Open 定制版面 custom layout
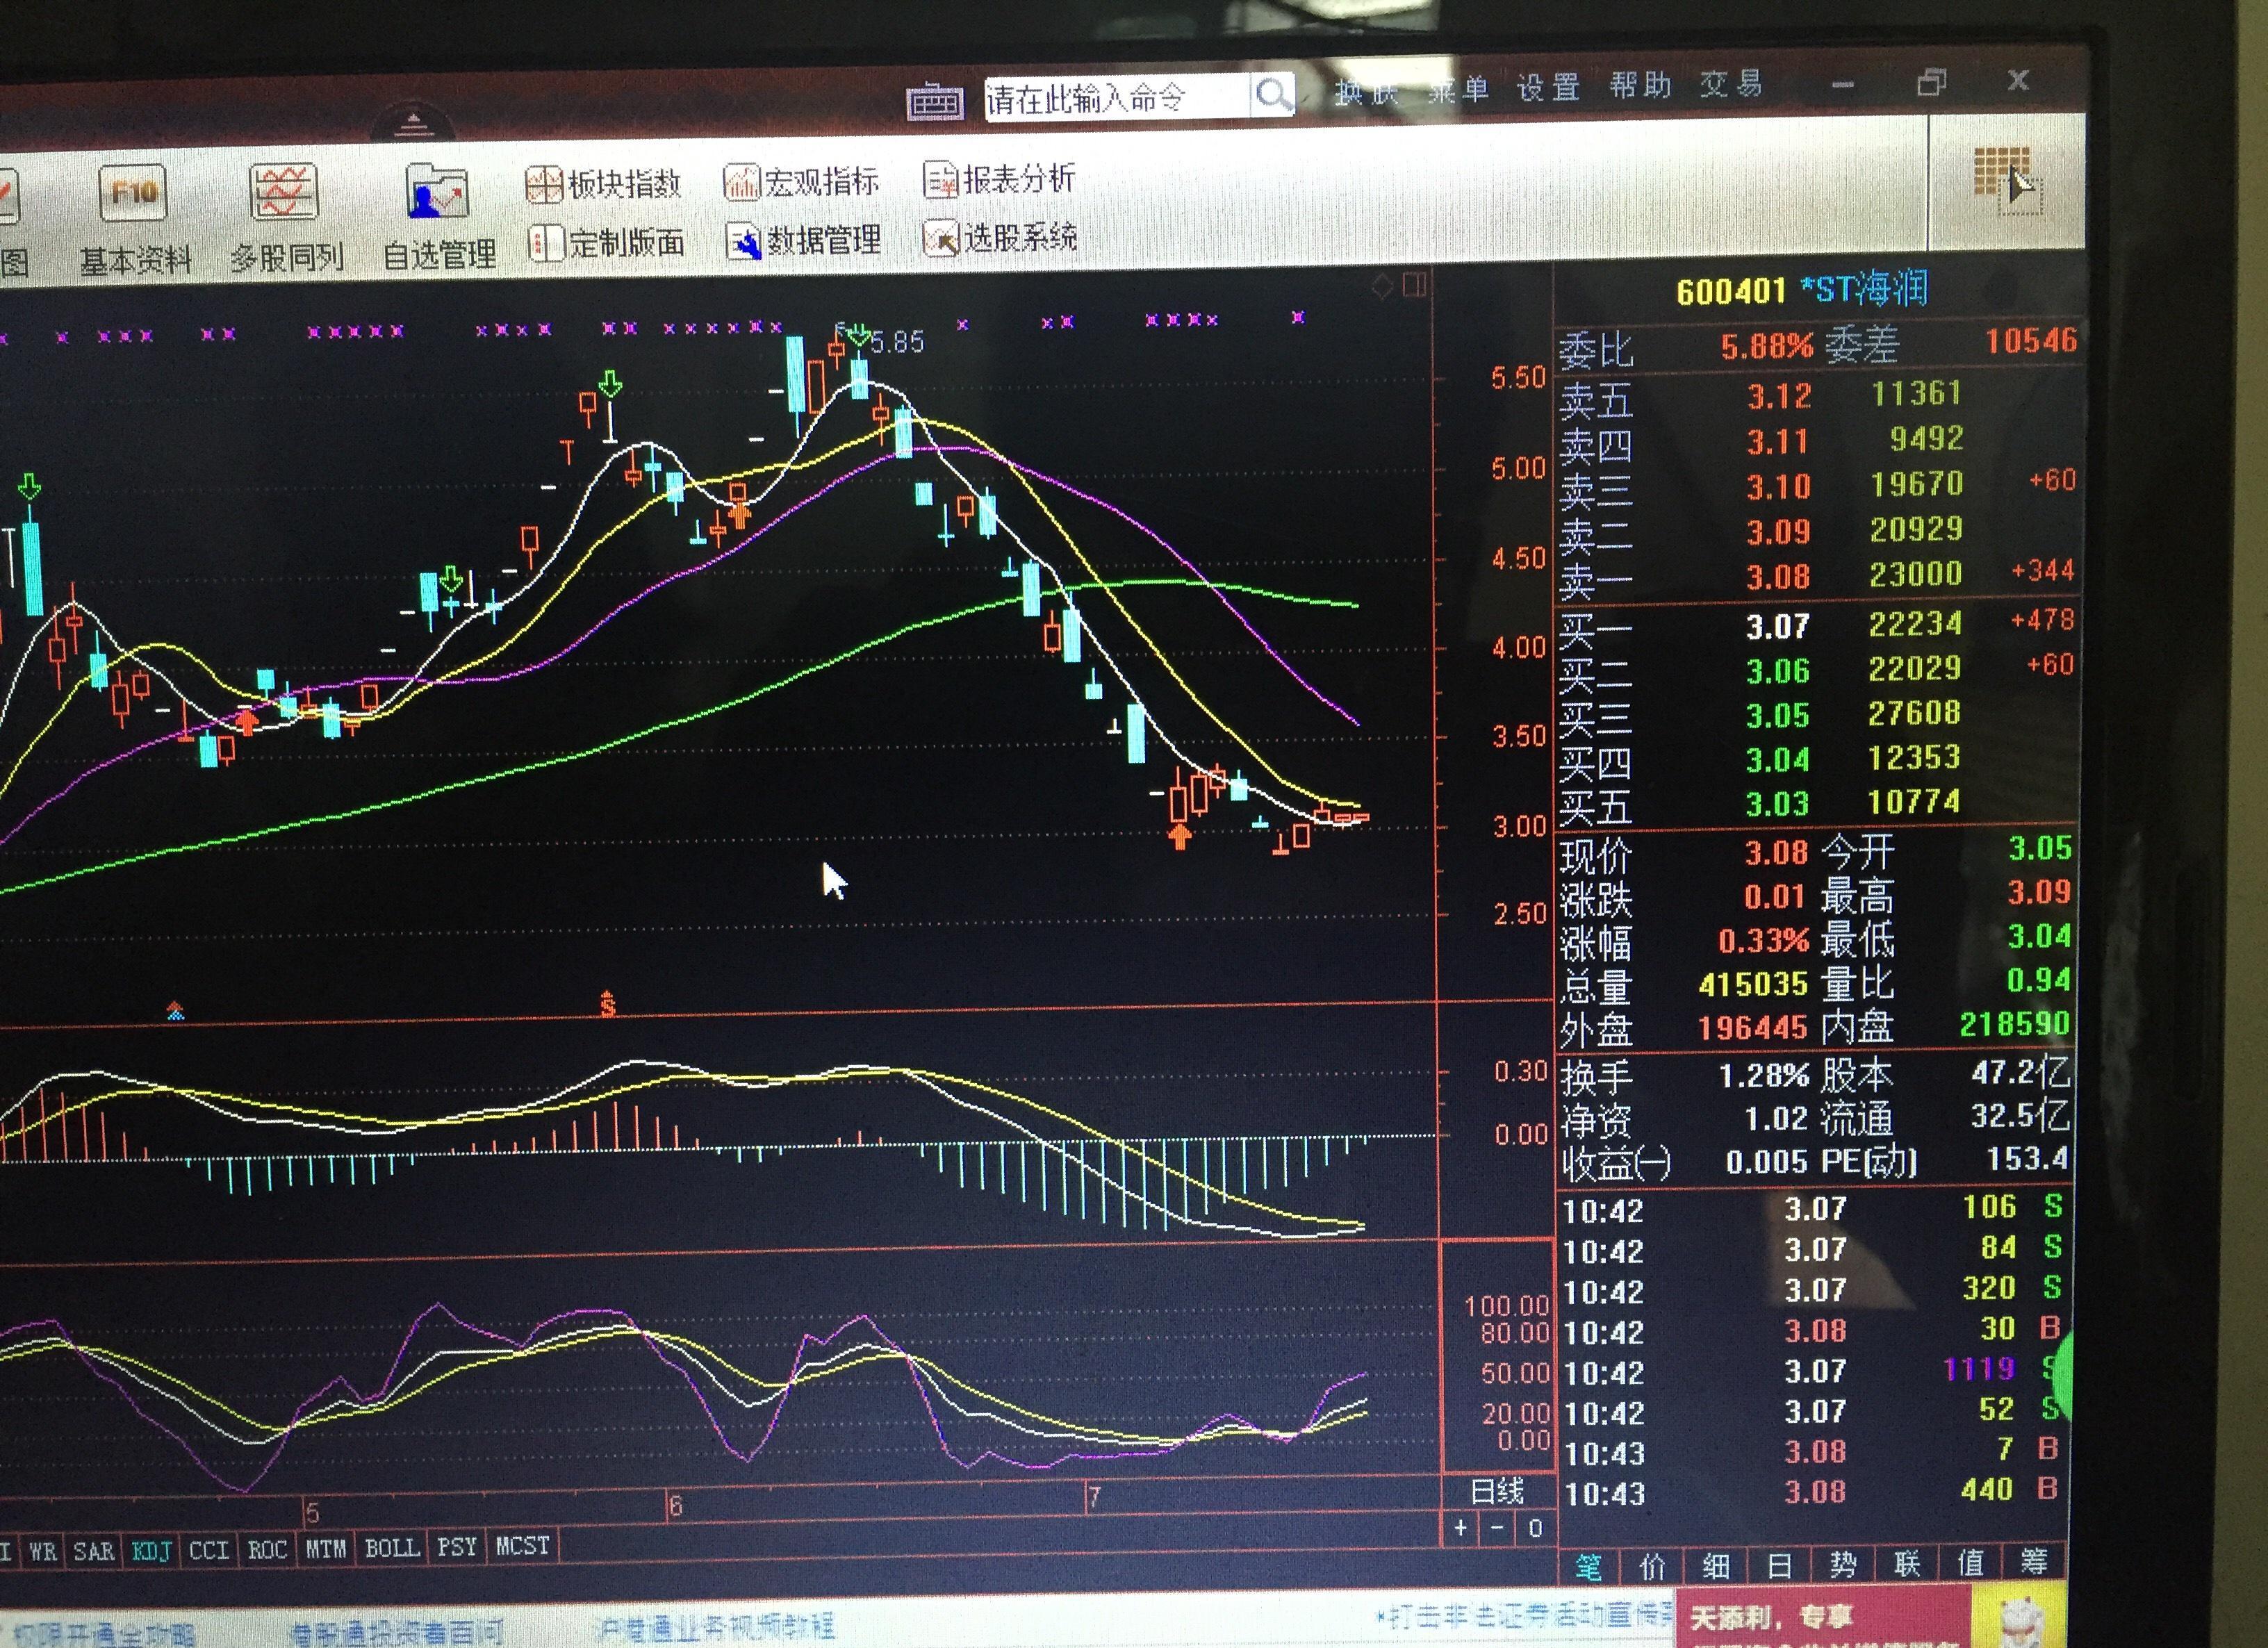This screenshot has height=1648, width=2268. click(606, 242)
